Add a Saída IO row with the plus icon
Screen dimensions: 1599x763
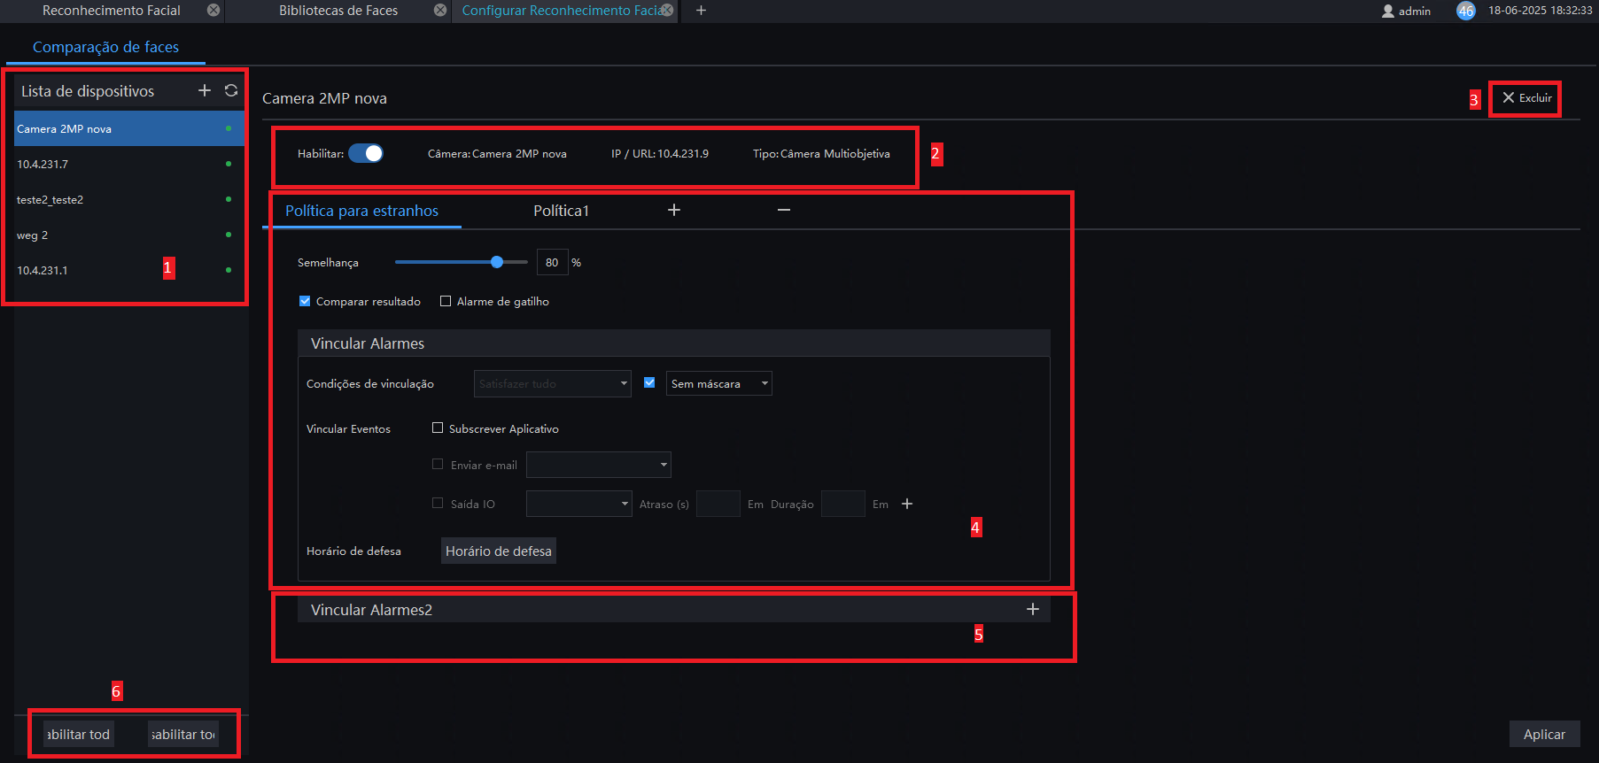click(907, 504)
